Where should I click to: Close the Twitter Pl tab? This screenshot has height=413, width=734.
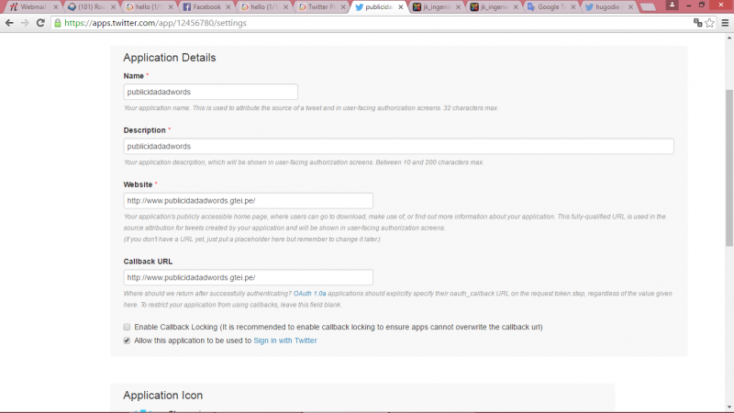coord(343,7)
